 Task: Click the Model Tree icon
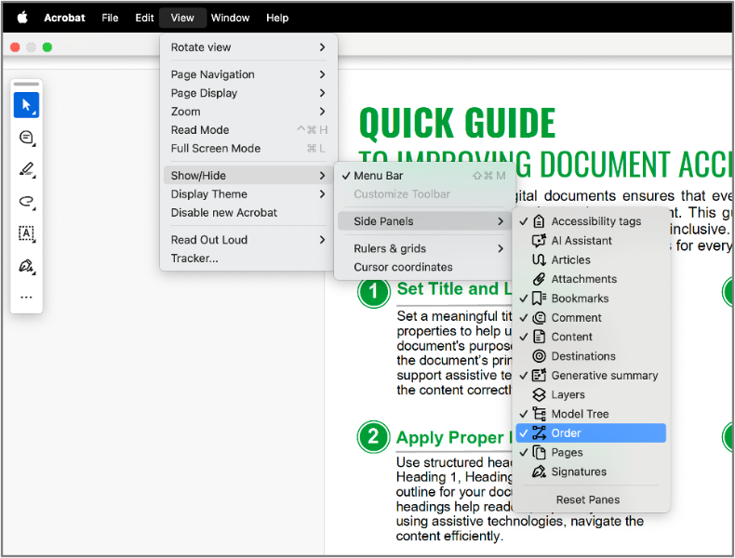[x=539, y=414]
